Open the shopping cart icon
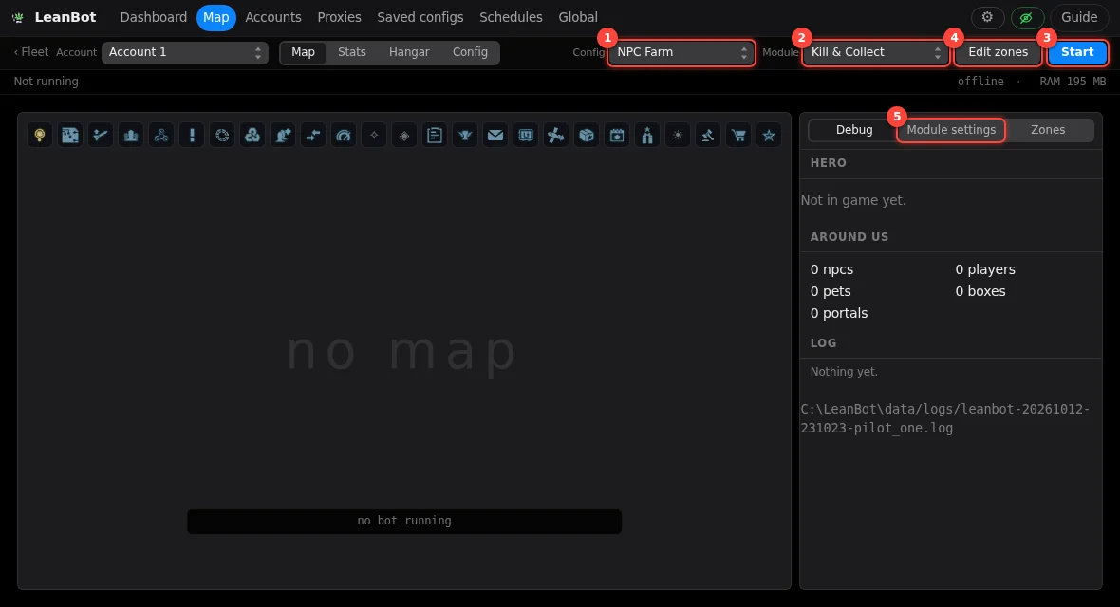This screenshot has height=607, width=1120. coord(737,135)
